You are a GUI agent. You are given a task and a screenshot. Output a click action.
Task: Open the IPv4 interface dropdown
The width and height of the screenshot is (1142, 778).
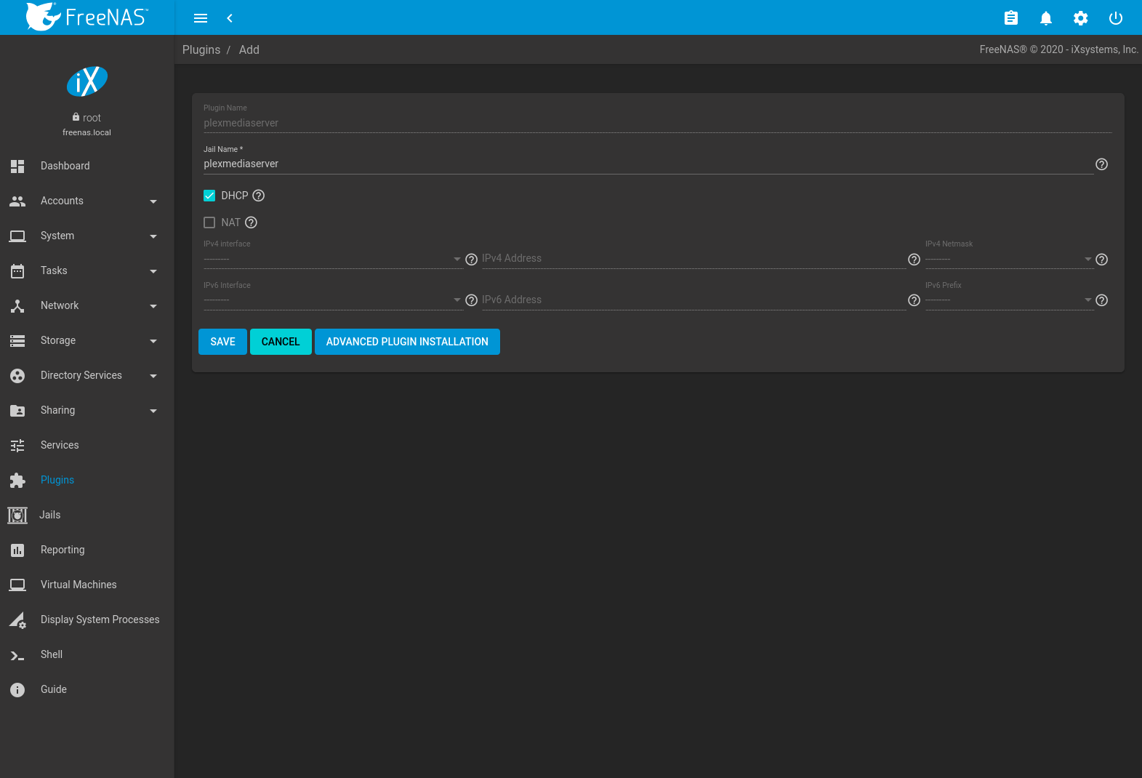click(x=332, y=260)
